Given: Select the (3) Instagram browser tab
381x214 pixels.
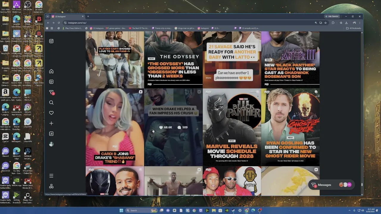Looking at the screenshot, I should [68, 16].
